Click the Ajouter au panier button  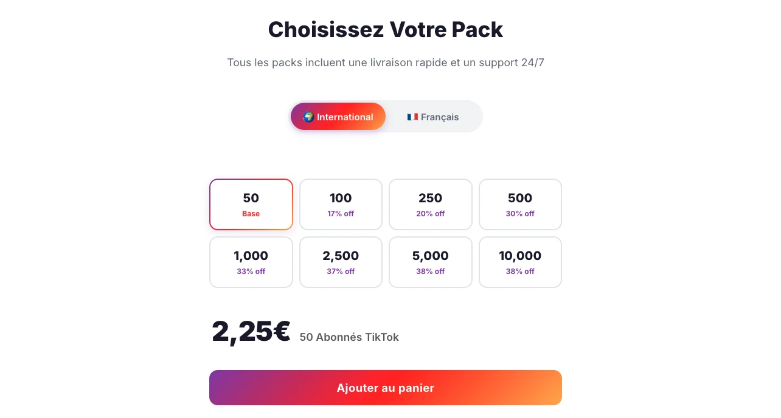pos(386,388)
